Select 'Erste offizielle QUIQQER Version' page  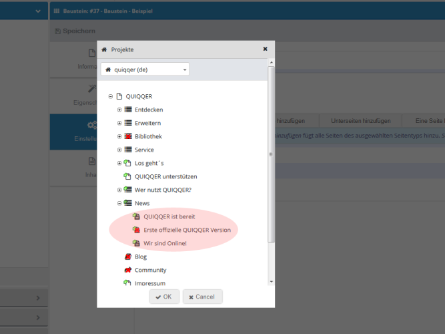click(x=187, y=230)
